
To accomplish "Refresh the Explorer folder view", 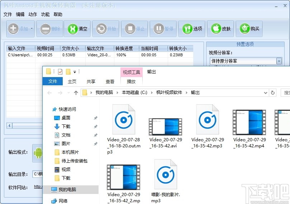I will point(273,92).
